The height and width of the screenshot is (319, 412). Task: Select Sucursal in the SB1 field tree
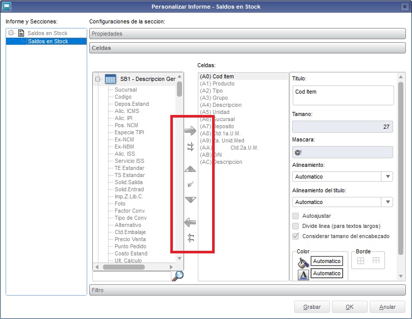[x=125, y=90]
